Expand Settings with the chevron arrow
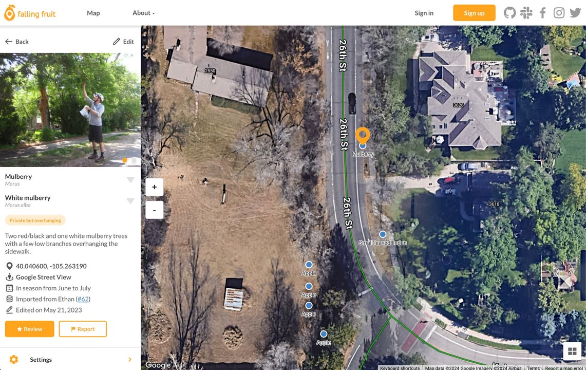The height and width of the screenshot is (370, 586). (130, 360)
